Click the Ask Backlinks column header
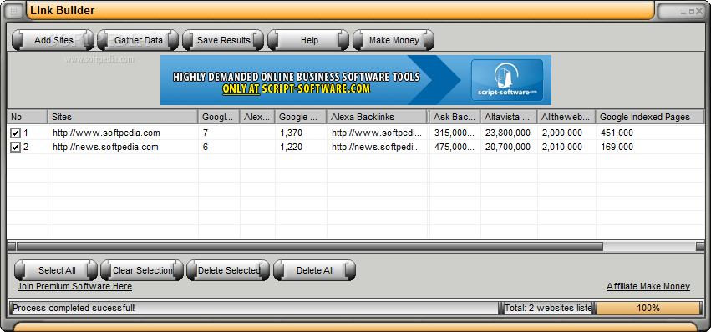711x332 pixels. [455, 117]
